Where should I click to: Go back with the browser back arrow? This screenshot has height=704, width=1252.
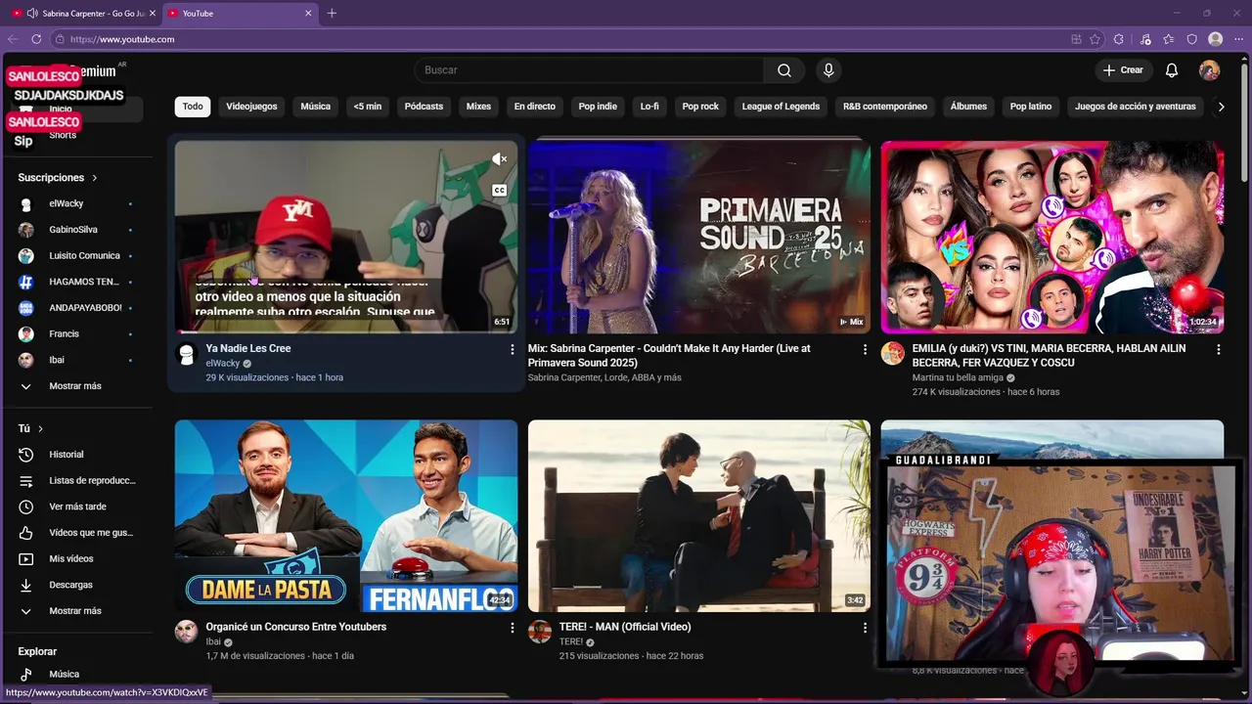13,39
